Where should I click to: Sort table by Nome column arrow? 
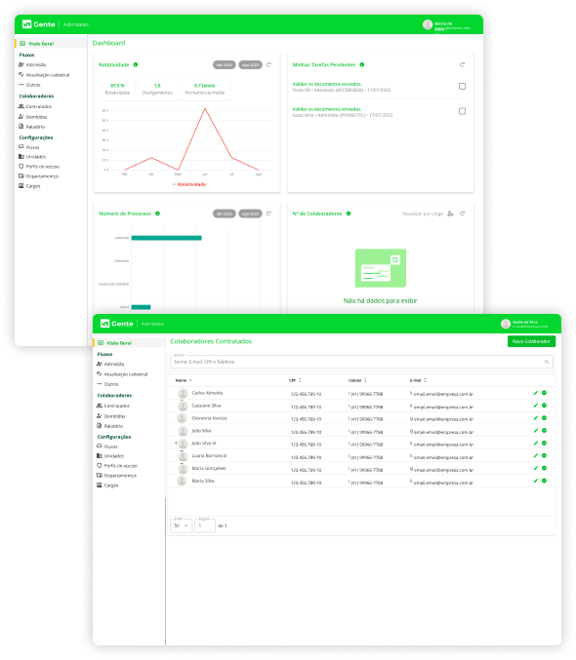click(190, 380)
